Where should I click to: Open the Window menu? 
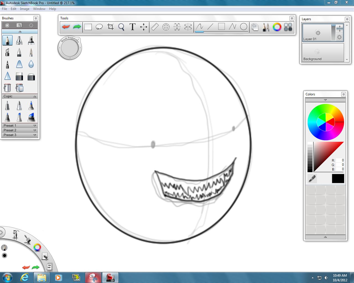click(x=39, y=9)
